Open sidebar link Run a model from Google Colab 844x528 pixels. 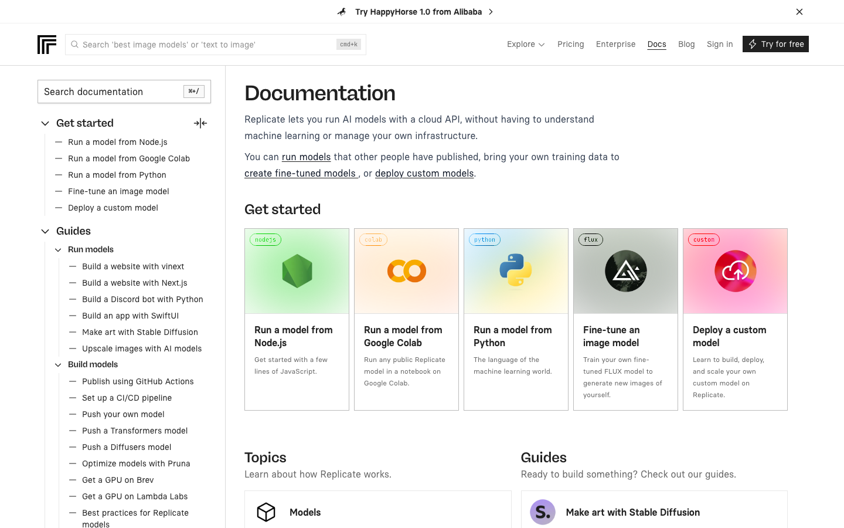tap(129, 158)
